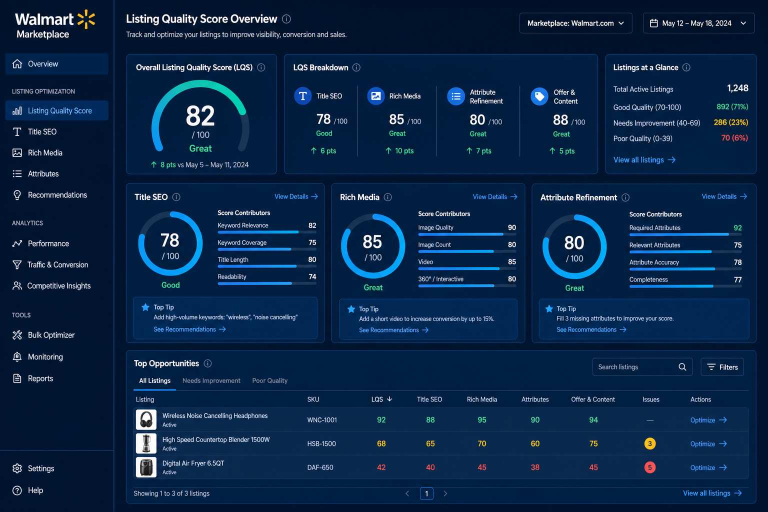
Task: Click View Details on Attribute Refinement card
Action: (724, 196)
